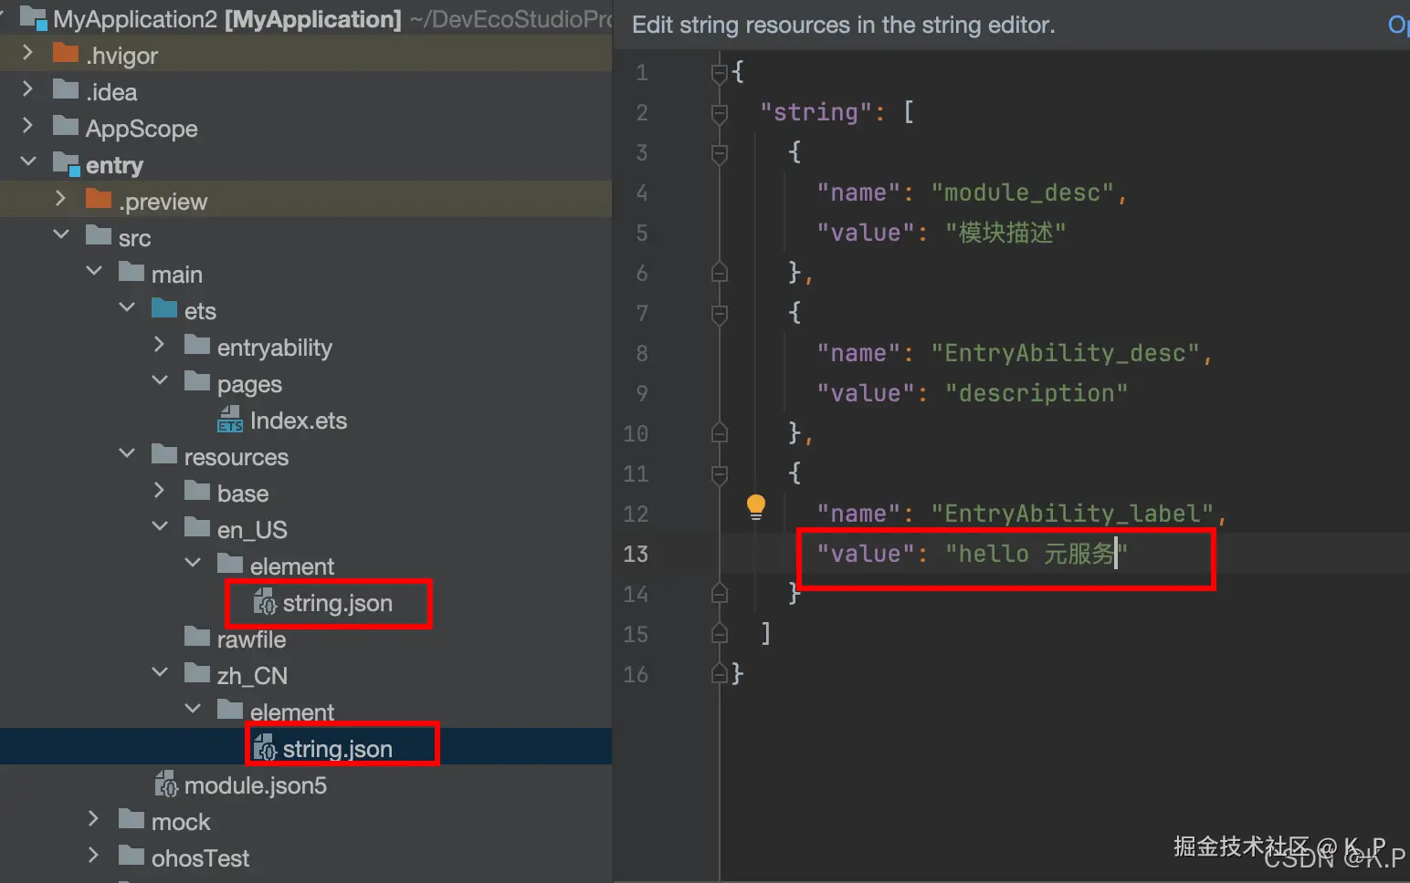
Task: Click the en_US string.json file icon
Action: coord(265,602)
